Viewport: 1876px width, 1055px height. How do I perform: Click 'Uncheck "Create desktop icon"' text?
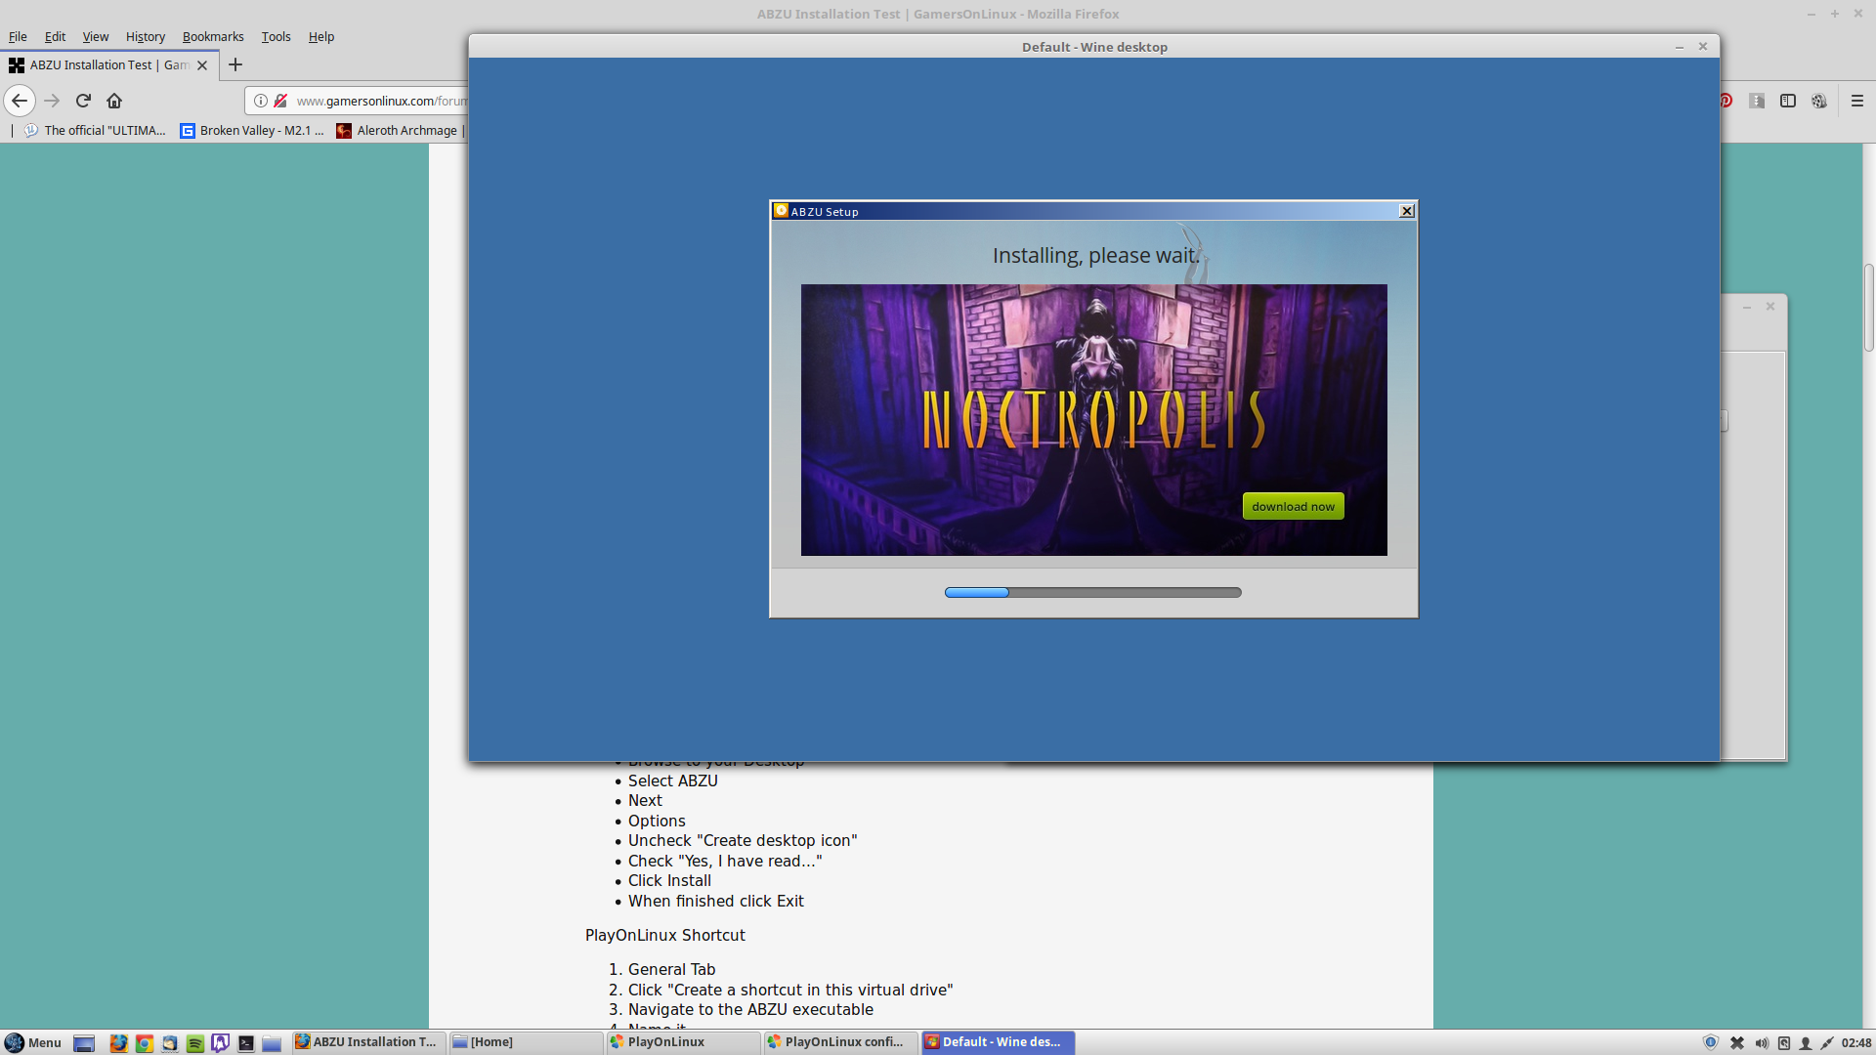pos(743,840)
